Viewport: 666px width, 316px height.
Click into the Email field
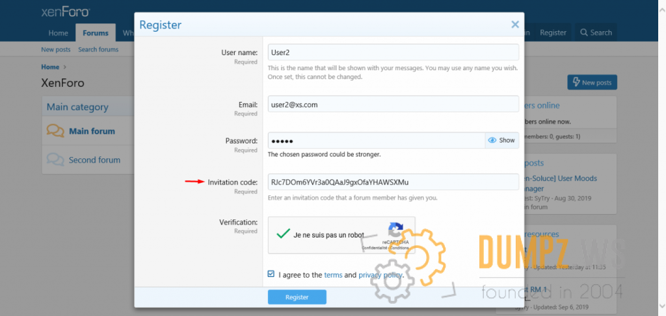coord(393,104)
